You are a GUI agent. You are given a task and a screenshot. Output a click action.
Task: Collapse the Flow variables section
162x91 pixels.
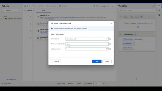120,34
